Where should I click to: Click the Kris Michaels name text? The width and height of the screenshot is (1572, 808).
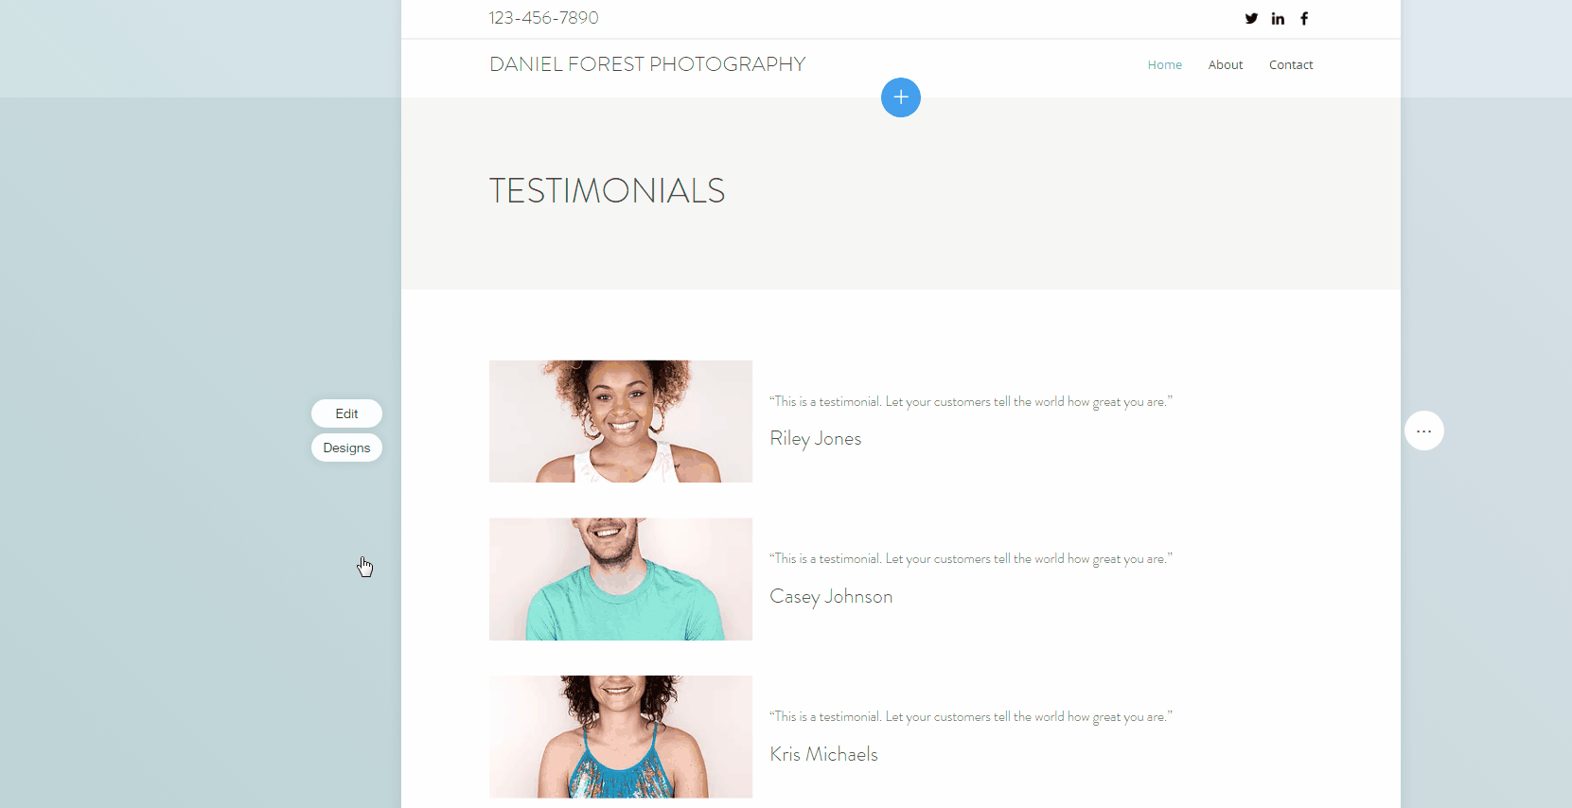[823, 754]
